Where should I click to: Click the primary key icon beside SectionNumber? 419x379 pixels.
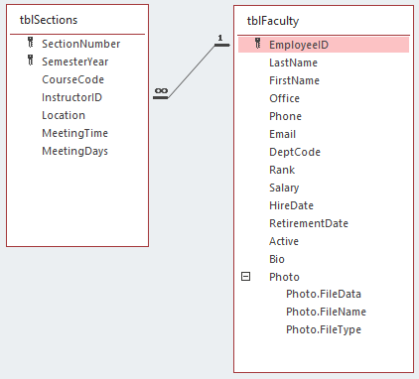click(31, 43)
